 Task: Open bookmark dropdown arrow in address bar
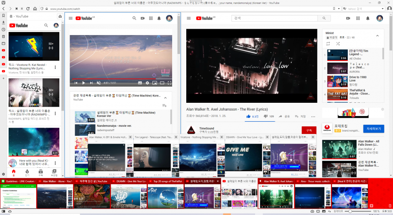click(x=339, y=9)
